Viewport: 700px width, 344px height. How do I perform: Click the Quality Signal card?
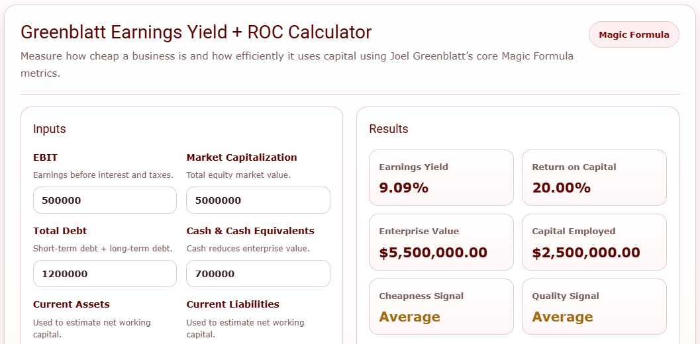(594, 307)
